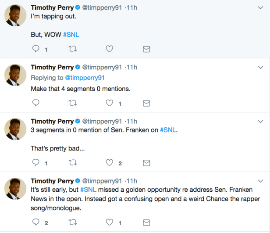Open more options on "I'm tapping out" tweet
The image size is (270, 233).
pos(259,7)
